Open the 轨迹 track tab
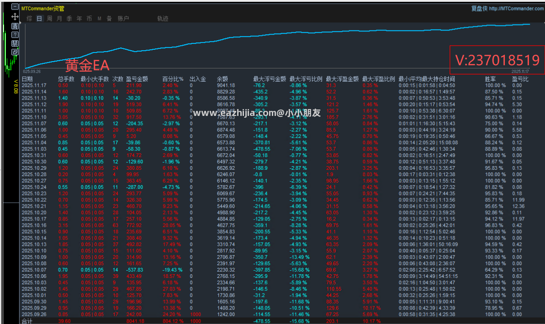The width and height of the screenshot is (545, 324). [x=163, y=18]
